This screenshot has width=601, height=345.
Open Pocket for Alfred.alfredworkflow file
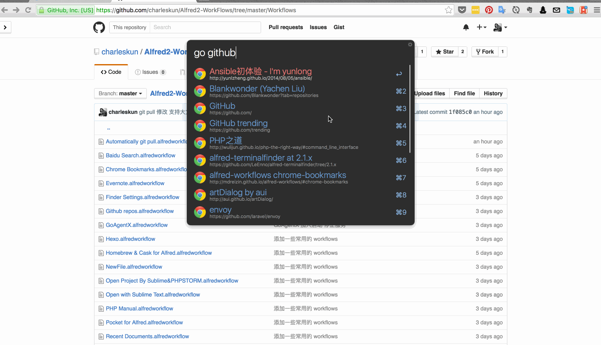[x=144, y=323]
